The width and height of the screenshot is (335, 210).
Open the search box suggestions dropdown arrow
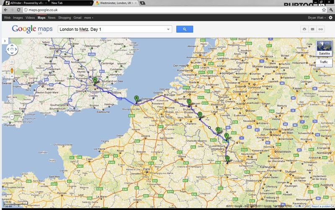pos(168,29)
